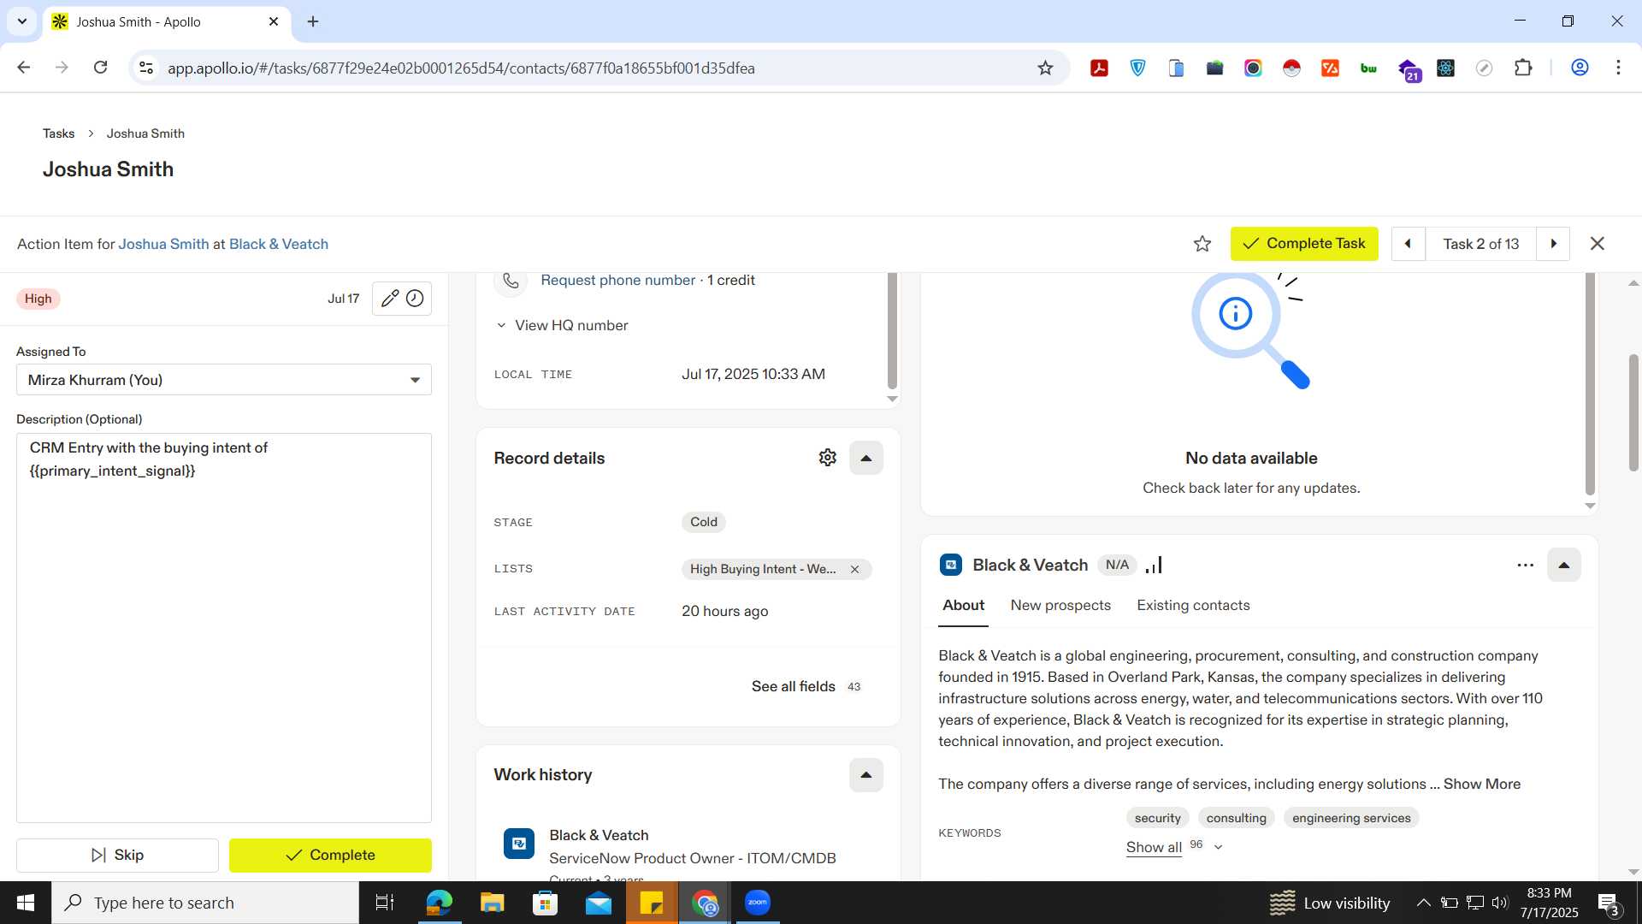This screenshot has width=1642, height=924.
Task: Open Microsoft Edge from taskbar
Action: click(439, 903)
